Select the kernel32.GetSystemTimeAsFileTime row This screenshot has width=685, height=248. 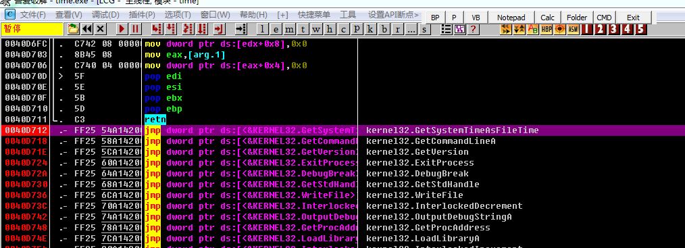pos(342,130)
